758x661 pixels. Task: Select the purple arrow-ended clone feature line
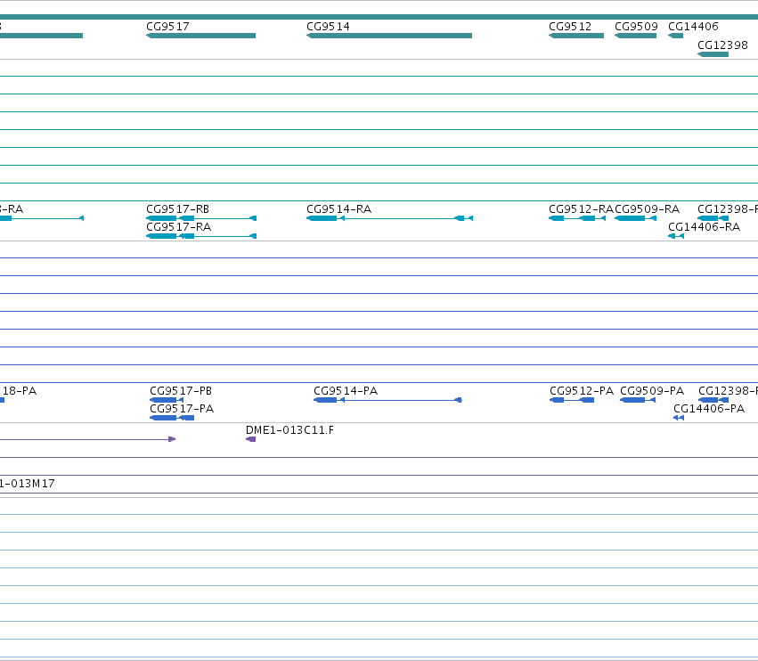88,439
